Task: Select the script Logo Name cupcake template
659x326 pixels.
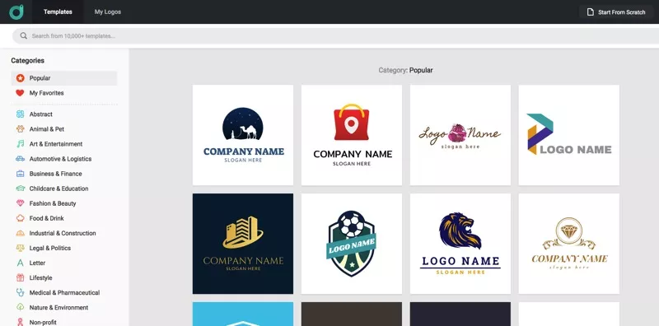Action: tap(460, 135)
